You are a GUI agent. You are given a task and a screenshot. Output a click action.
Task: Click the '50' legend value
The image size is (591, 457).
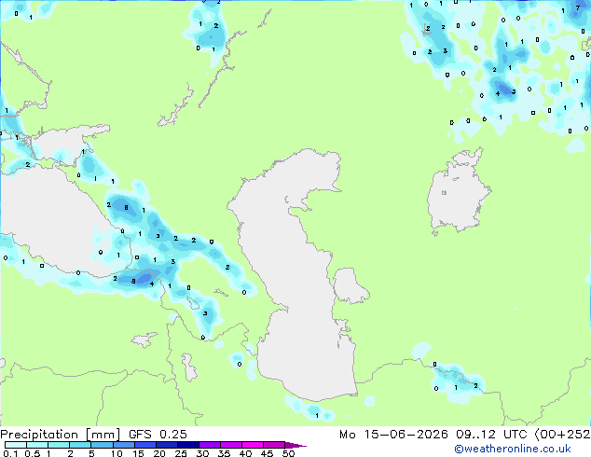tap(288, 453)
